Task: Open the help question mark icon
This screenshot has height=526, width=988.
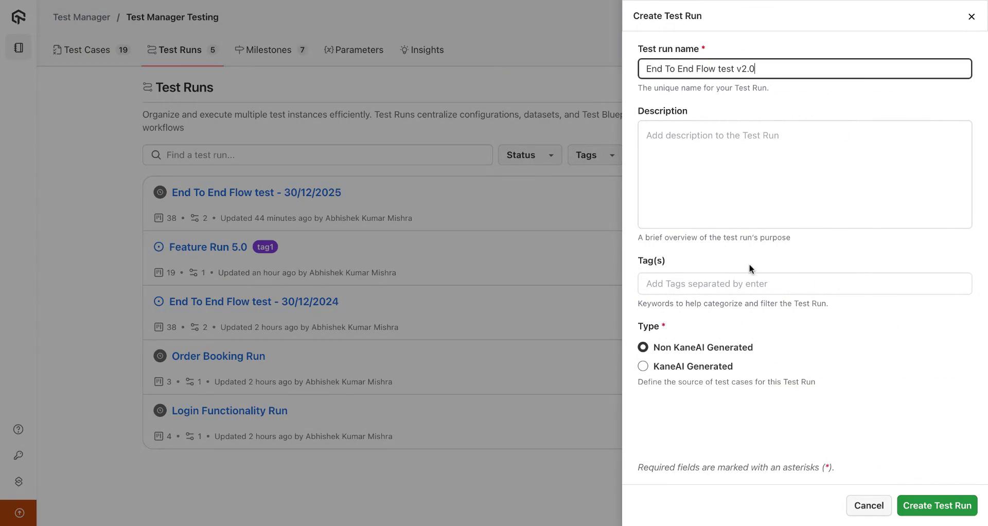Action: click(19, 430)
